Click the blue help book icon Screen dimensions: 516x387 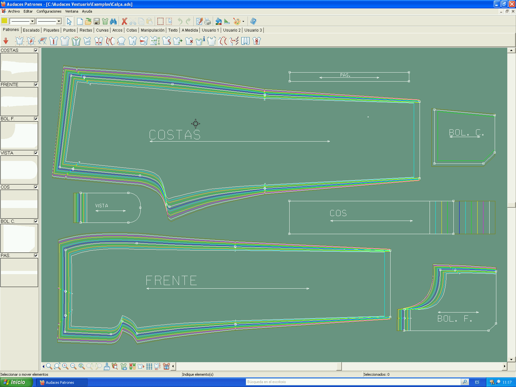(253, 22)
